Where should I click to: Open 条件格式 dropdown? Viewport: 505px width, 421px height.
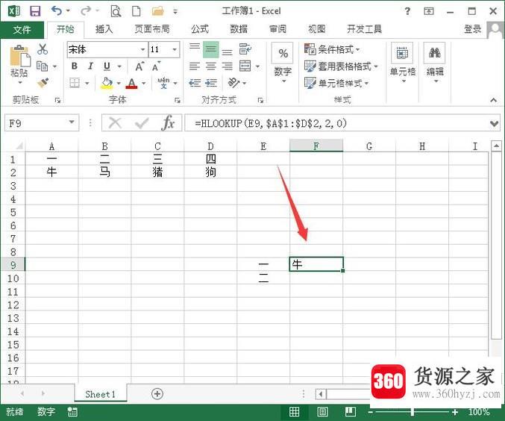(x=332, y=49)
